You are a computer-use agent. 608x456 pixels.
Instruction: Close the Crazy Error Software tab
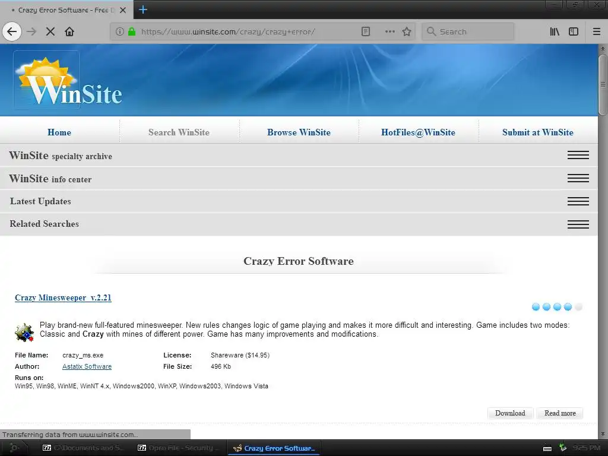point(123,10)
